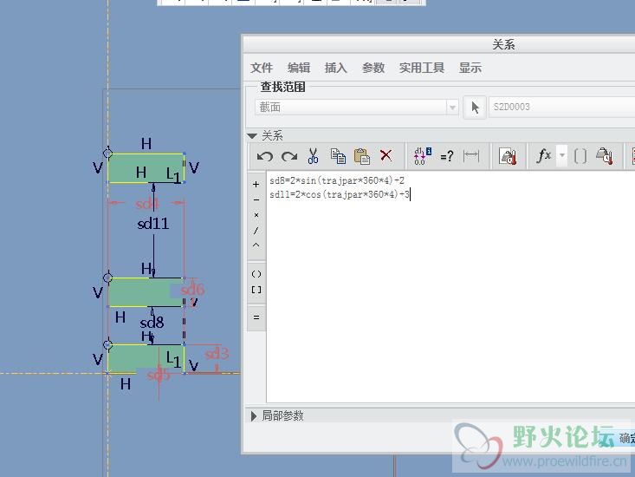
Task: Select the sd11 dimension in sketch
Action: point(152,224)
